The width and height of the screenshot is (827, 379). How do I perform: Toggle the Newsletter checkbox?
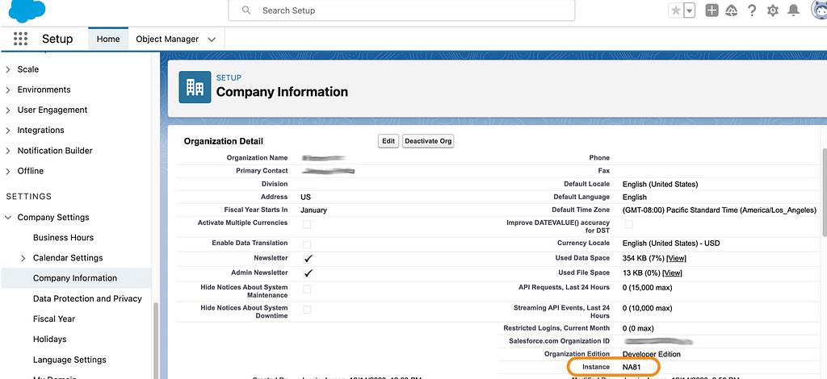click(307, 259)
